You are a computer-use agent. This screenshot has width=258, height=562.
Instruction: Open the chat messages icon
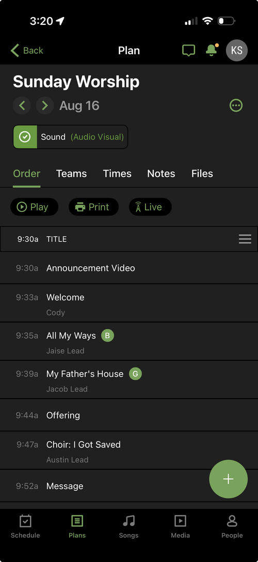pos(188,51)
